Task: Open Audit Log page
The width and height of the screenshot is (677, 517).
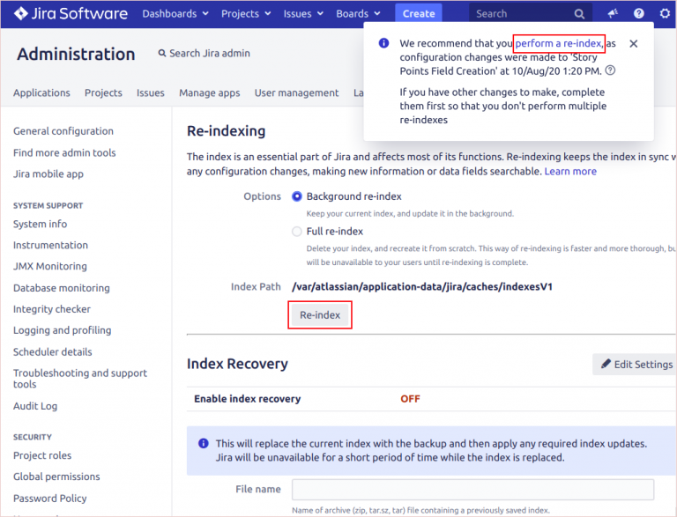Action: [x=35, y=406]
